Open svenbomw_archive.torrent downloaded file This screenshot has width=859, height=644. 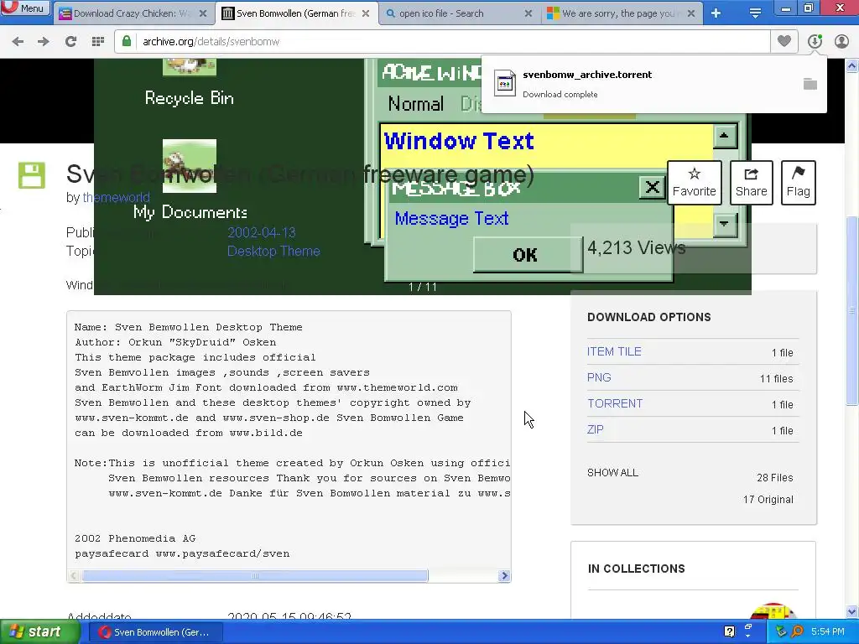click(x=586, y=75)
